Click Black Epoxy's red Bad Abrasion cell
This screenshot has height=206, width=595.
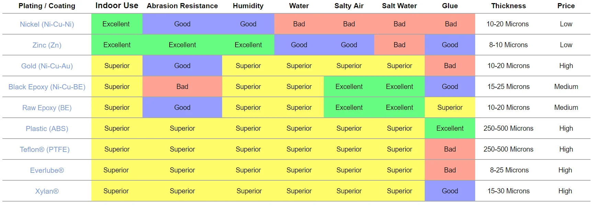pyautogui.click(x=182, y=87)
